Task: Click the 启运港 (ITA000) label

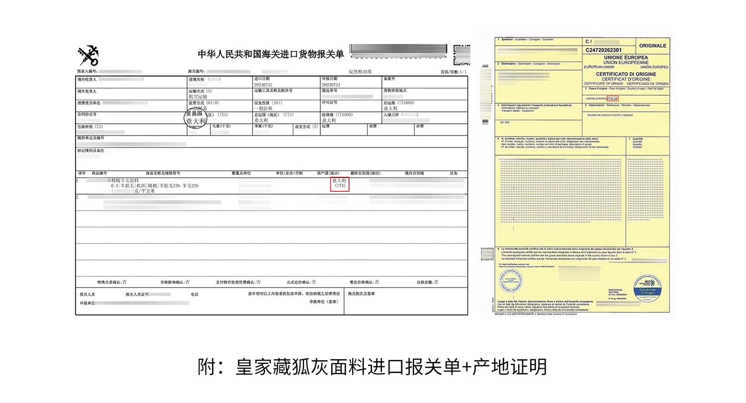Action: tap(399, 103)
